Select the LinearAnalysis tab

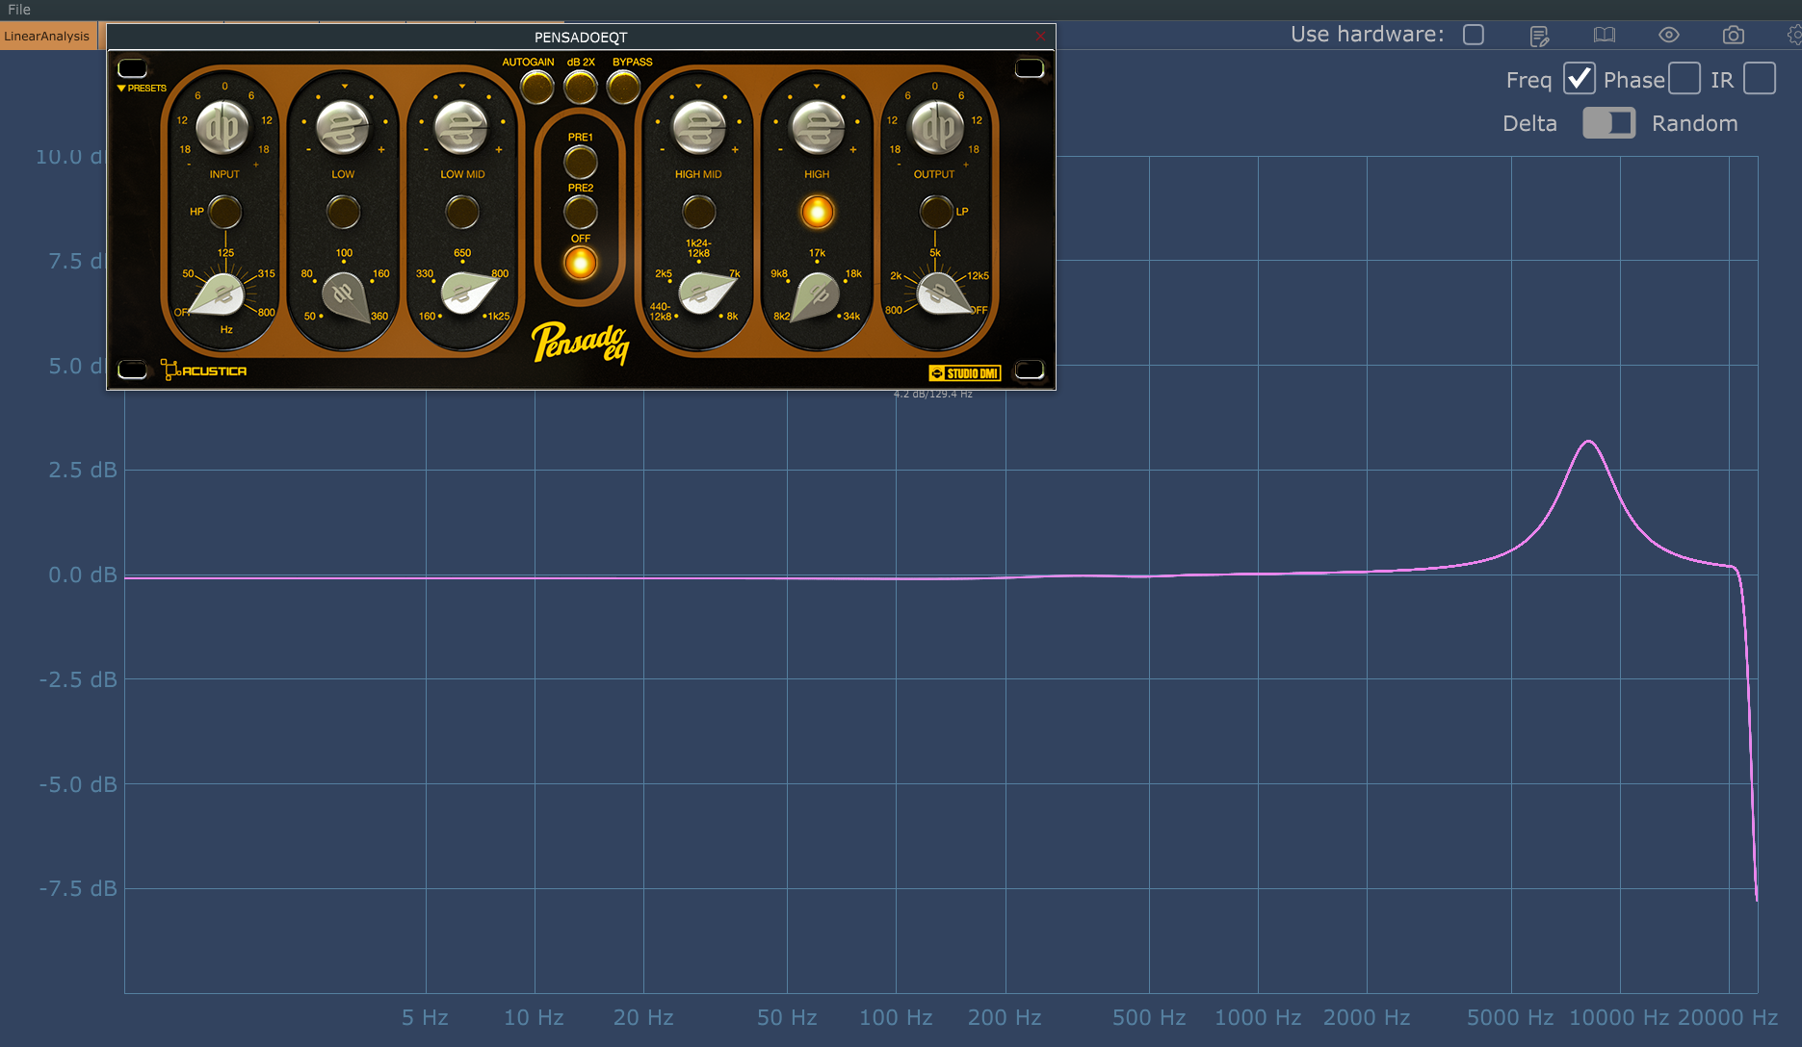pos(47,37)
